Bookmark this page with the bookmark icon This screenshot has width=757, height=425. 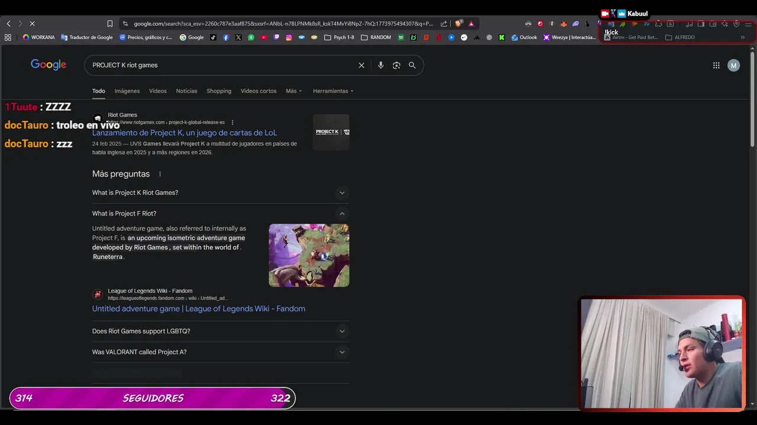(x=109, y=24)
